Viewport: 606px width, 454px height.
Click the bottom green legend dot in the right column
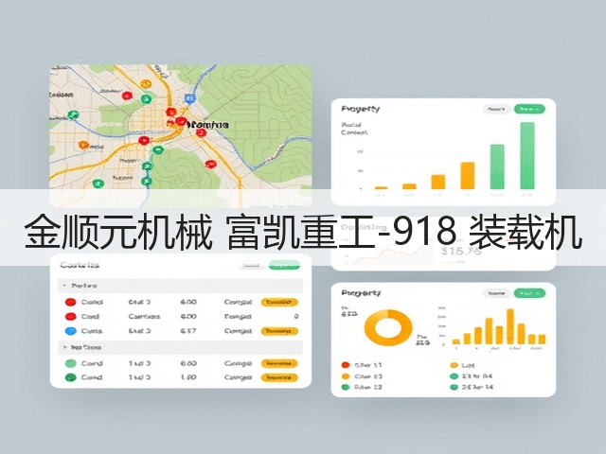pos(454,387)
